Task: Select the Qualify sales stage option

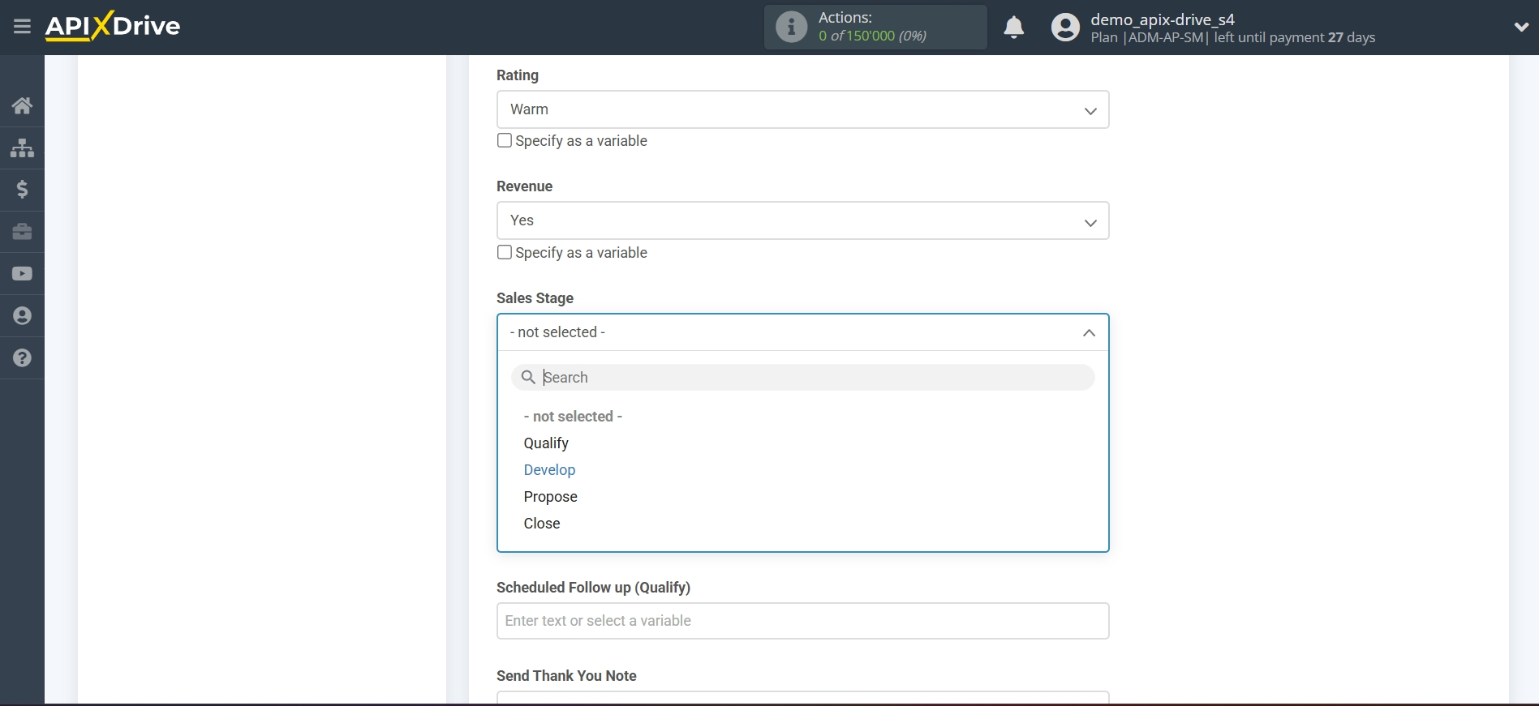Action: [546, 443]
